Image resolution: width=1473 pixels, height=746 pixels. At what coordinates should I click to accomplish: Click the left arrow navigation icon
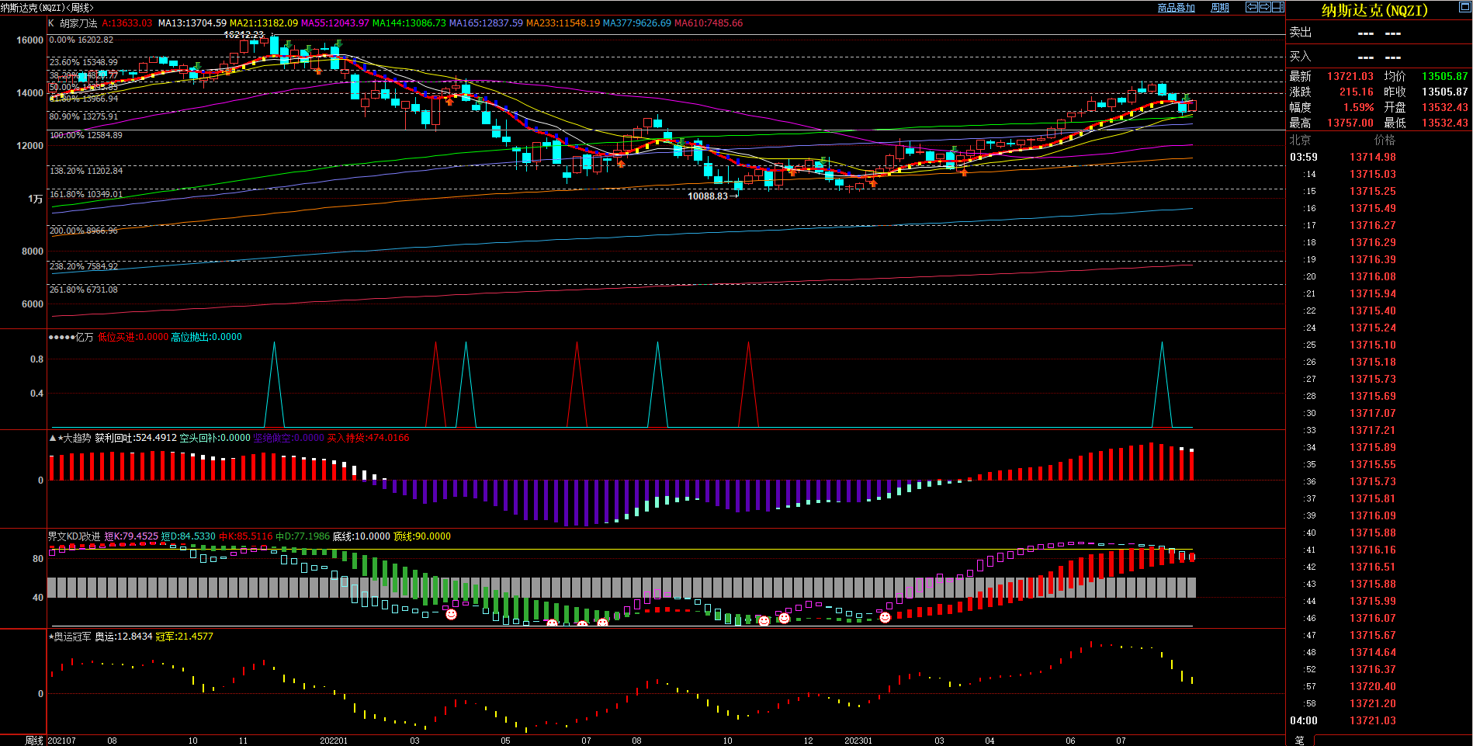(x=1251, y=7)
